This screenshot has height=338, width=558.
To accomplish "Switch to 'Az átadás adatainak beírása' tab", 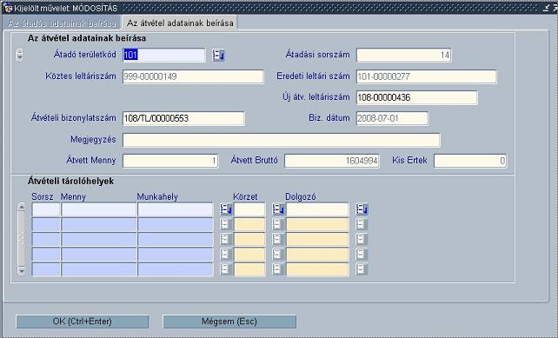I will (x=62, y=23).
